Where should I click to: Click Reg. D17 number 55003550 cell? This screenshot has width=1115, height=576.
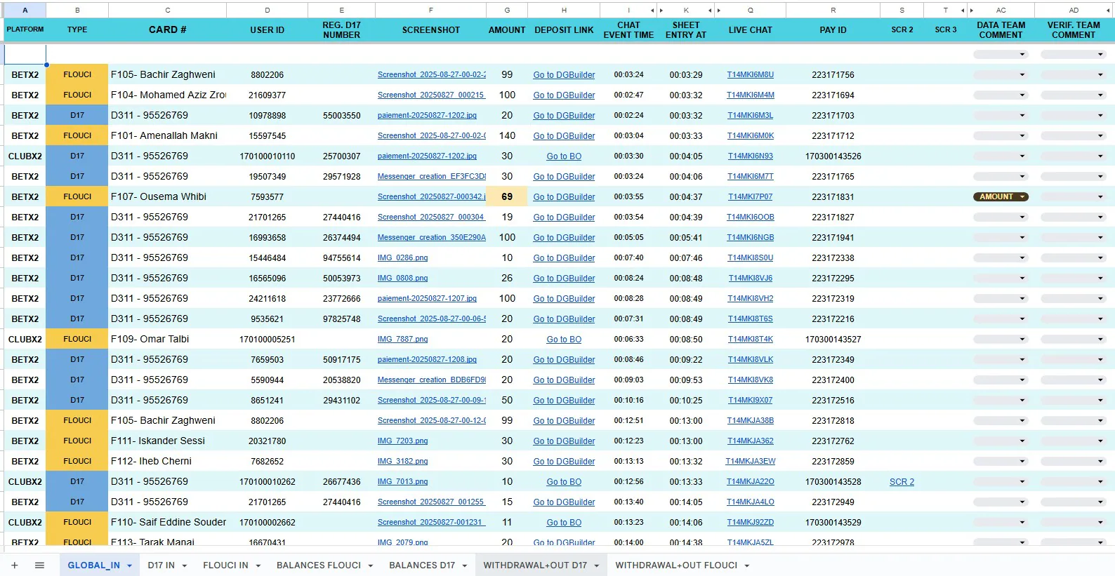(342, 116)
